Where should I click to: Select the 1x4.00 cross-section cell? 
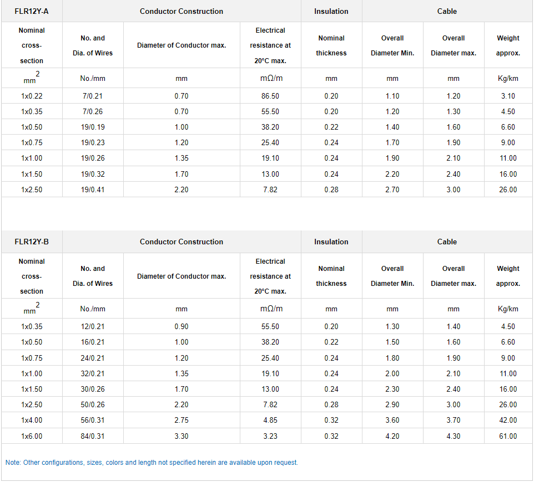pyautogui.click(x=32, y=420)
